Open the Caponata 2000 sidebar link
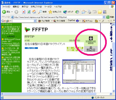Screen dimensions: 116x100 point(11,61)
